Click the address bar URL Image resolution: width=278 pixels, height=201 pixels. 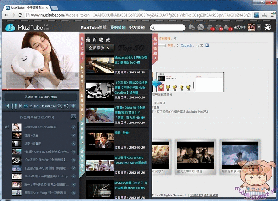[138, 15]
